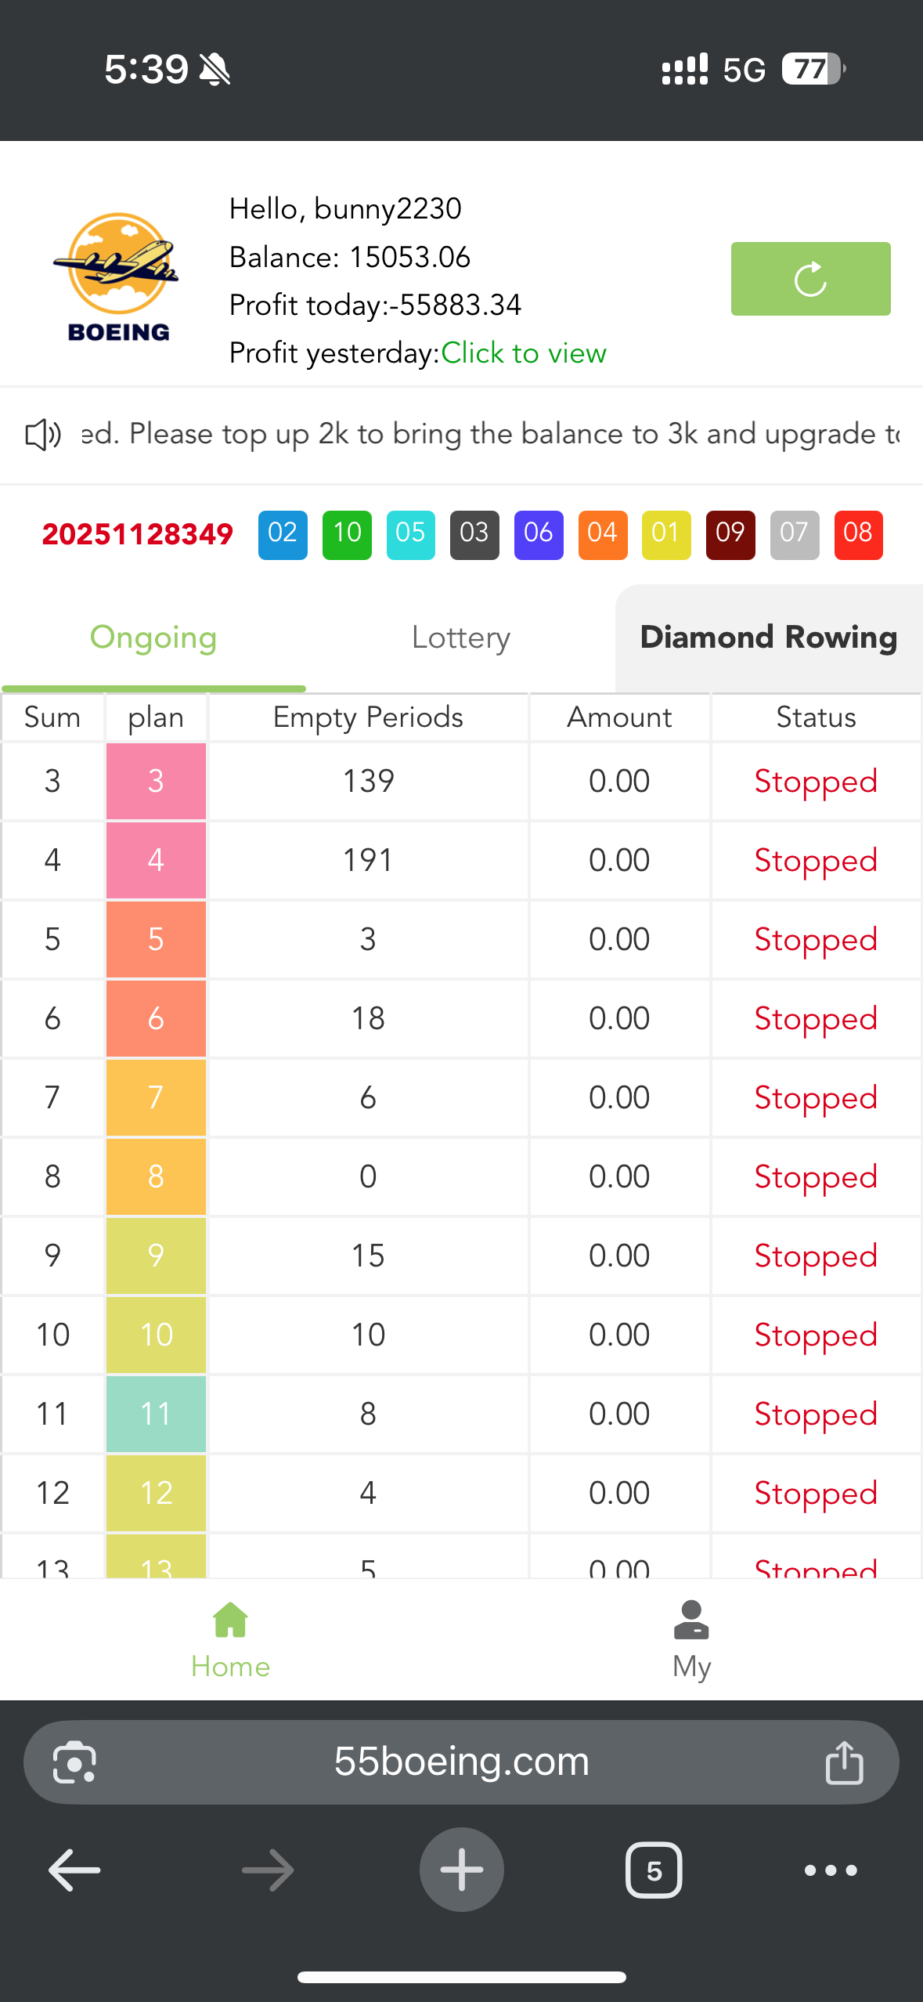Show the open tabs counter

tap(654, 1870)
